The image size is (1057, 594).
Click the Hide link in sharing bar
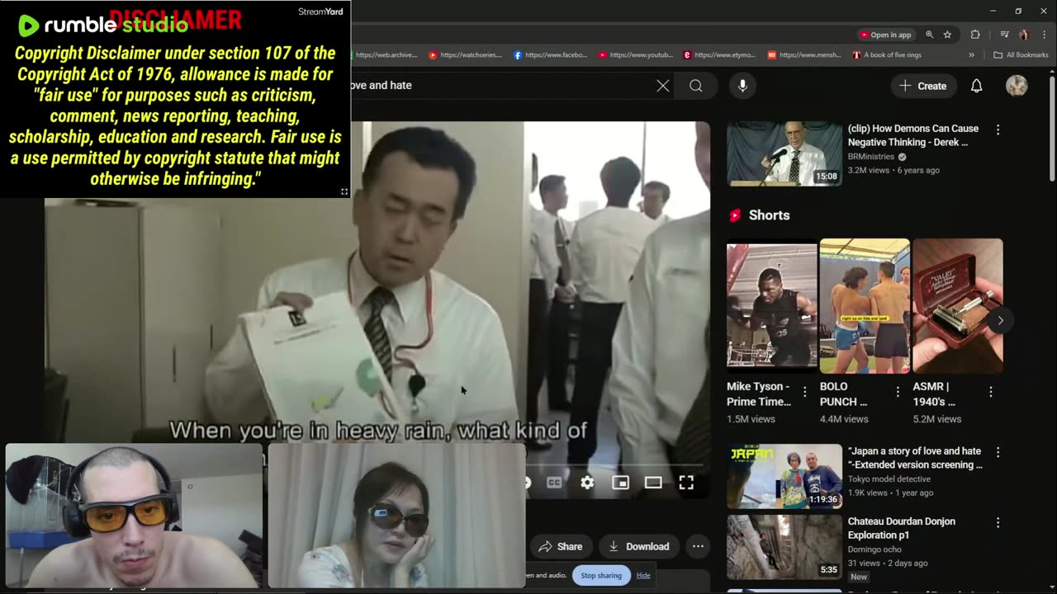click(643, 575)
